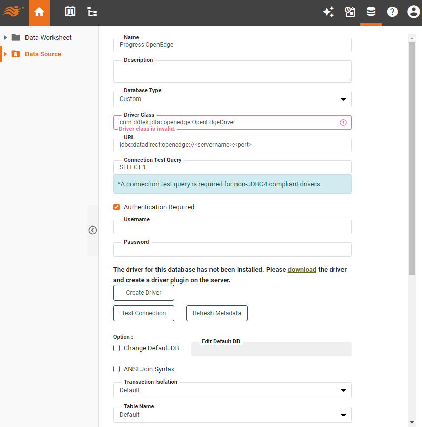Select the database icon in the top toolbar
This screenshot has width=422, height=427.
371,12
